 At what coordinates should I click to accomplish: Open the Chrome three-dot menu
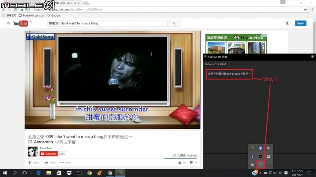pyautogui.click(x=312, y=10)
